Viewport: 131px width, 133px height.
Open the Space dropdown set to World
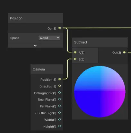49,38
